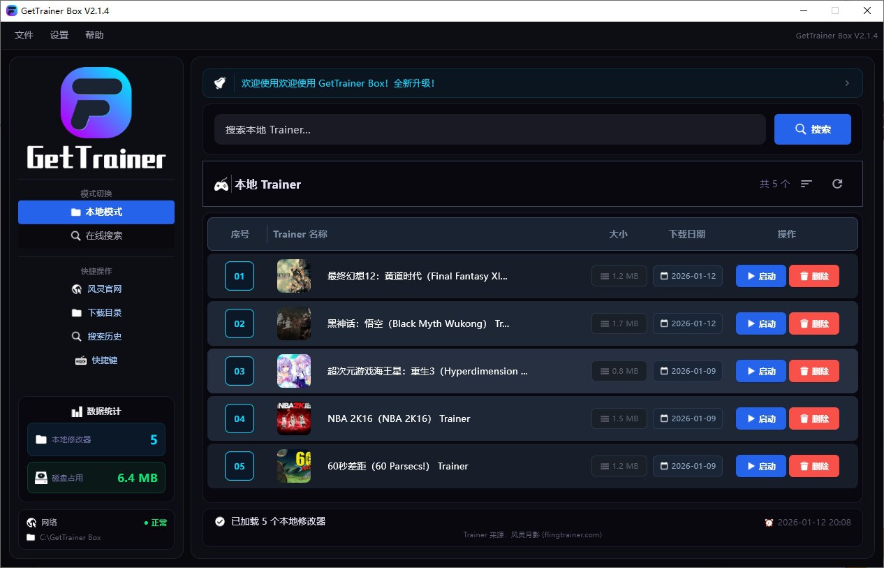This screenshot has height=568, width=884.
Task: Switch to 在线搜索 mode
Action: (96, 236)
